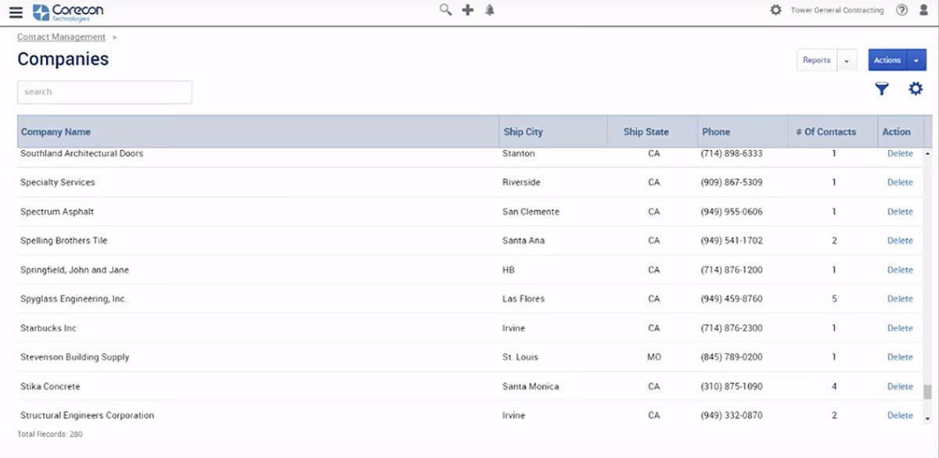This screenshot has height=458, width=939.
Task: Go to the Contact Management breadcrumb
Action: [x=61, y=37]
